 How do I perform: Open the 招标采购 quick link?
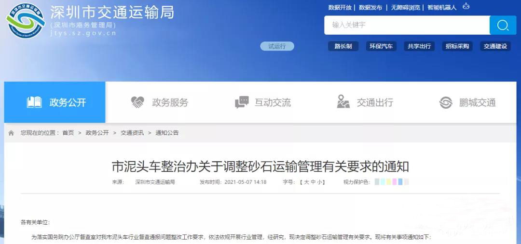tap(457, 46)
